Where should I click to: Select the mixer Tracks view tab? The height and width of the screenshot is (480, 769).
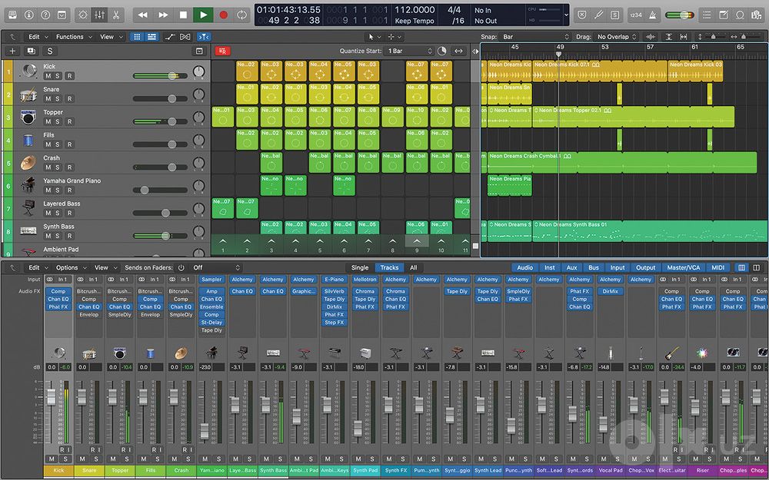pos(389,268)
